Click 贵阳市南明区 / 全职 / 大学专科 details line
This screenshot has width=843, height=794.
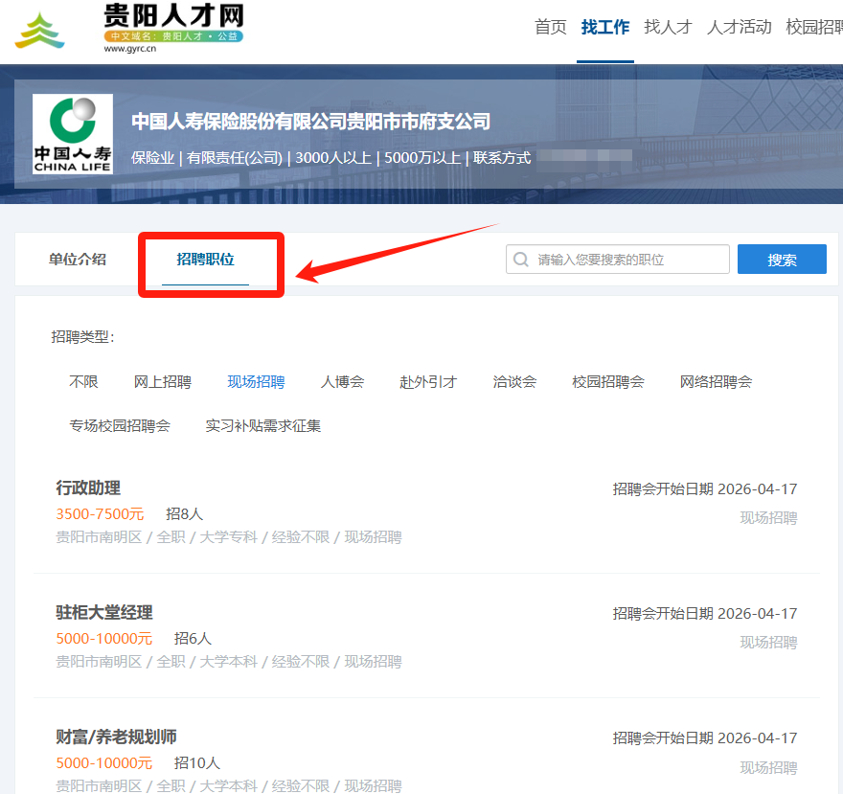click(229, 537)
